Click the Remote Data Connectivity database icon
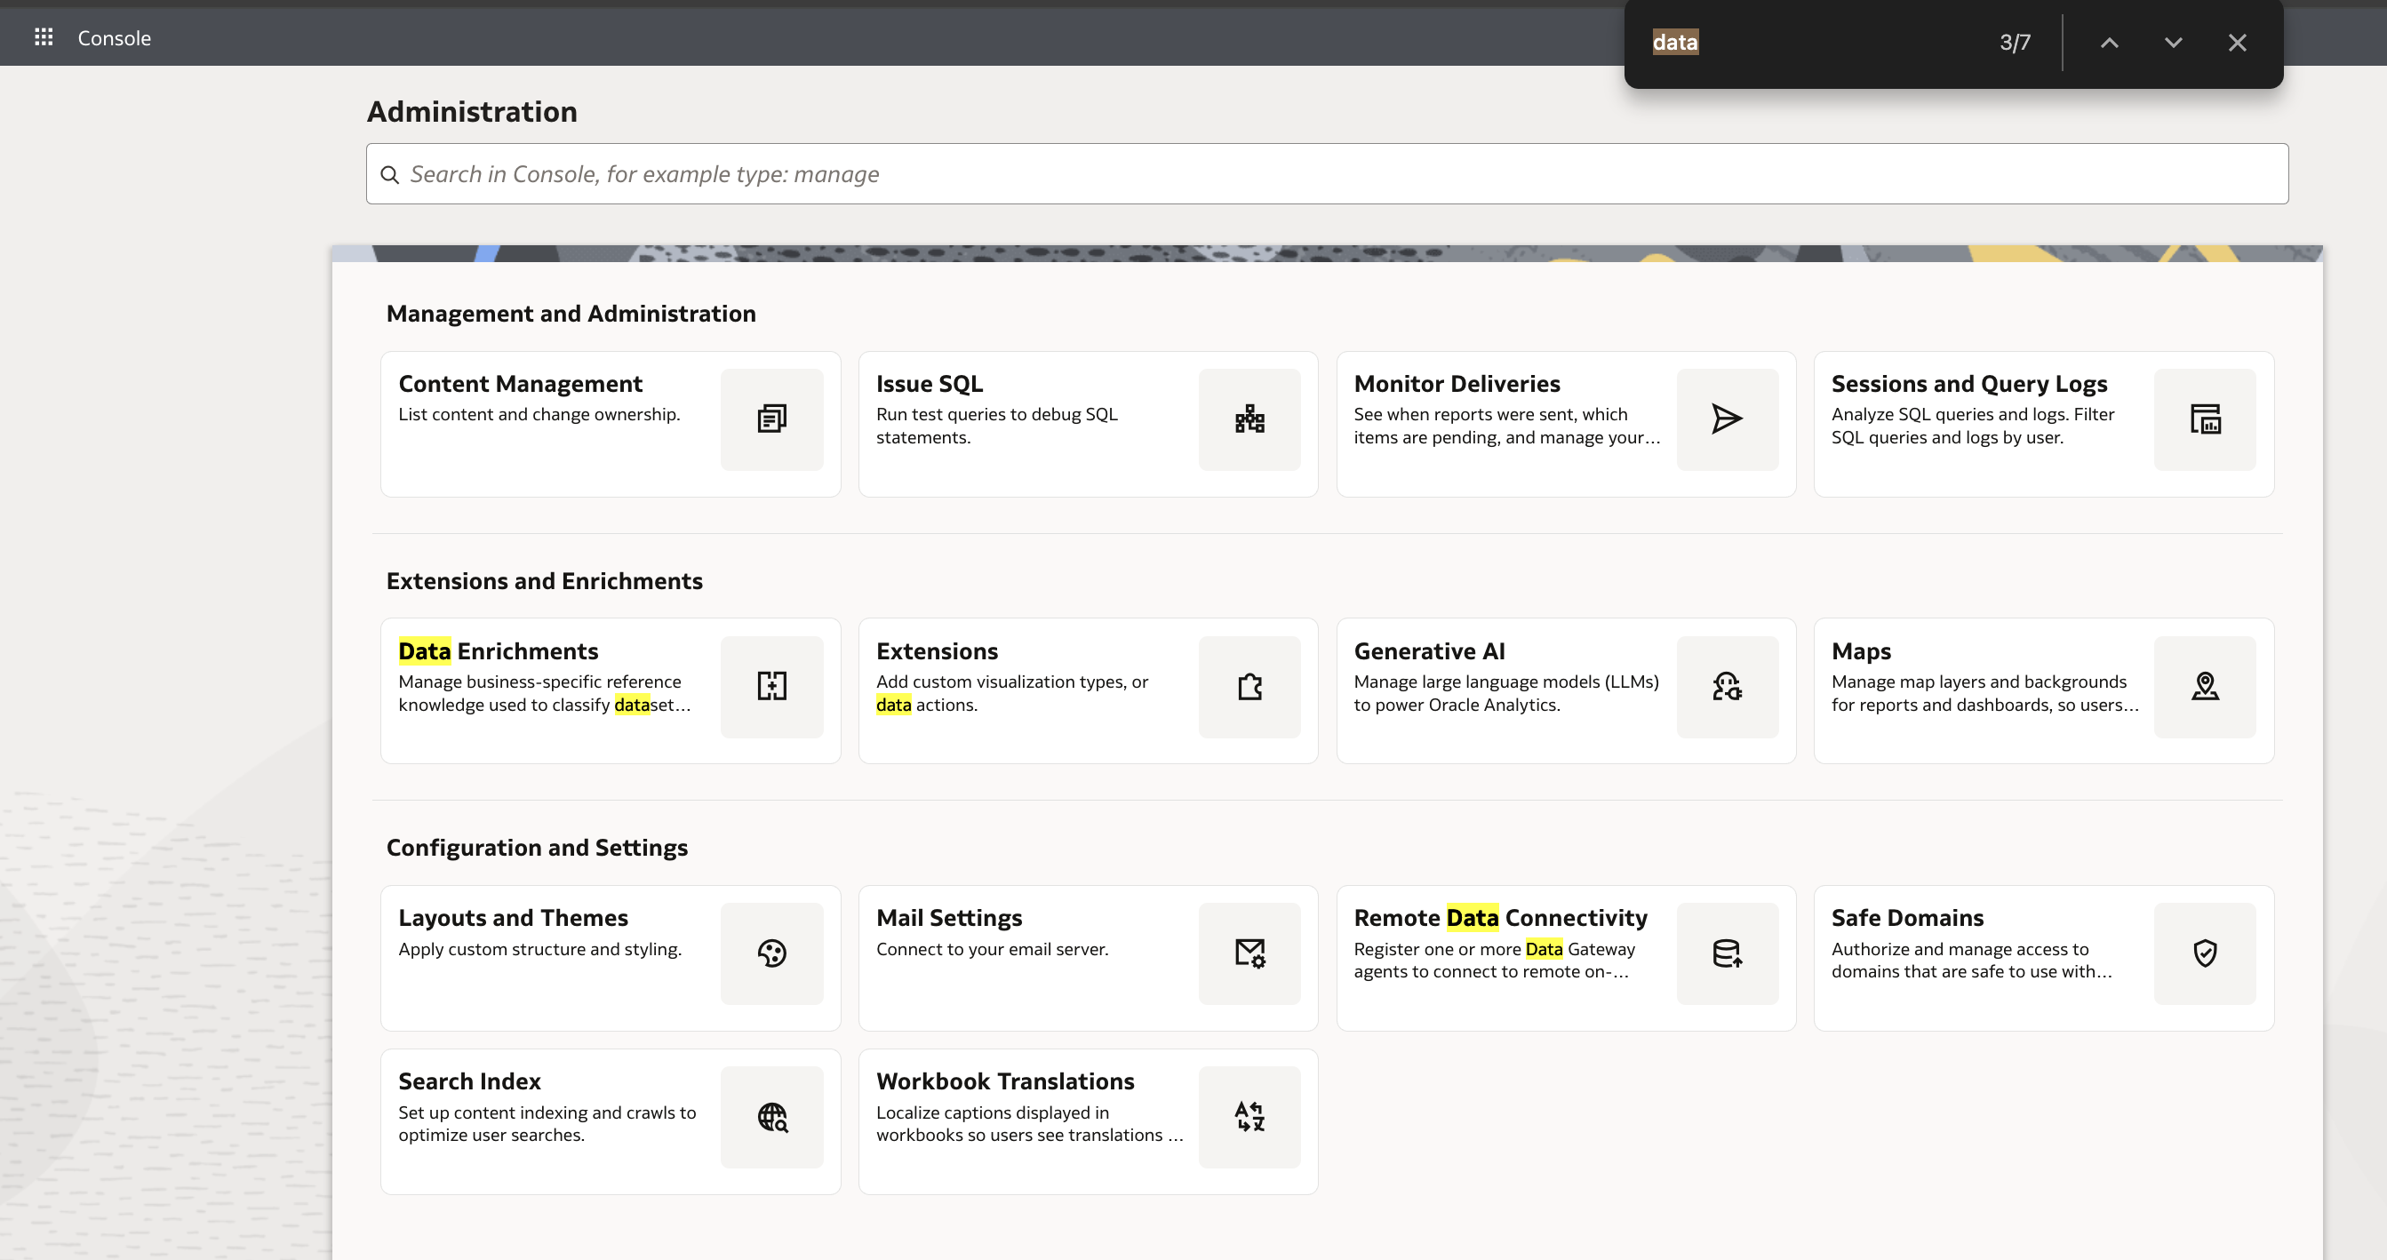Viewport: 2387px width, 1260px height. click(1727, 953)
